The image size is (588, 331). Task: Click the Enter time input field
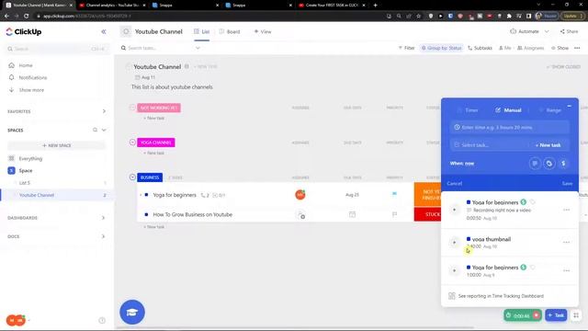tap(509, 128)
